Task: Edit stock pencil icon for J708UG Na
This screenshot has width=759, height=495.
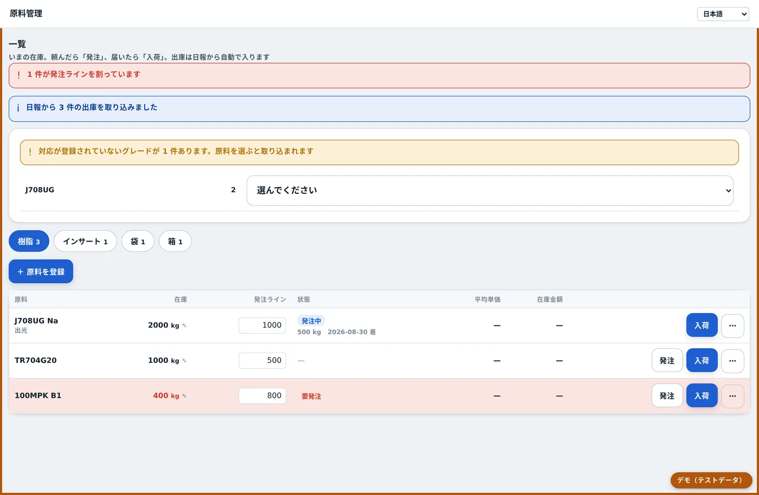Action: tap(184, 325)
